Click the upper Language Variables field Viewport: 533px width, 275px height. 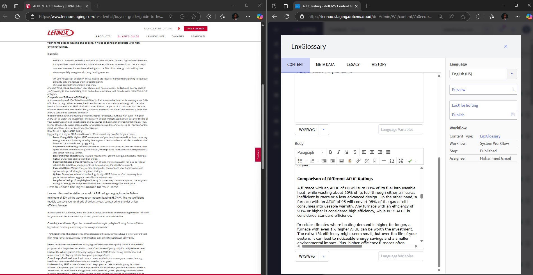click(x=401, y=129)
